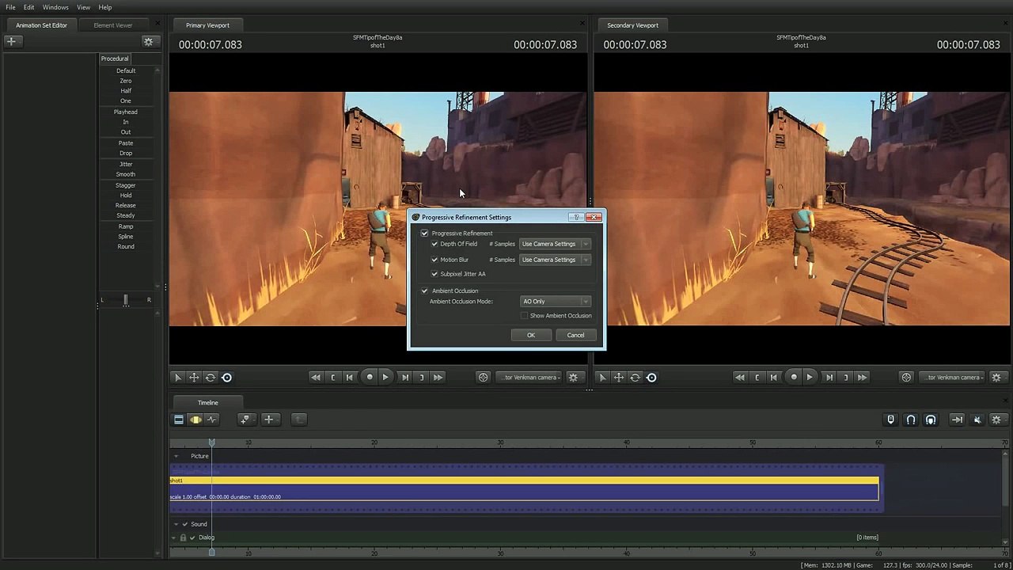This screenshot has width=1013, height=570.
Task: Start recording in the primary viewport
Action: tap(370, 378)
